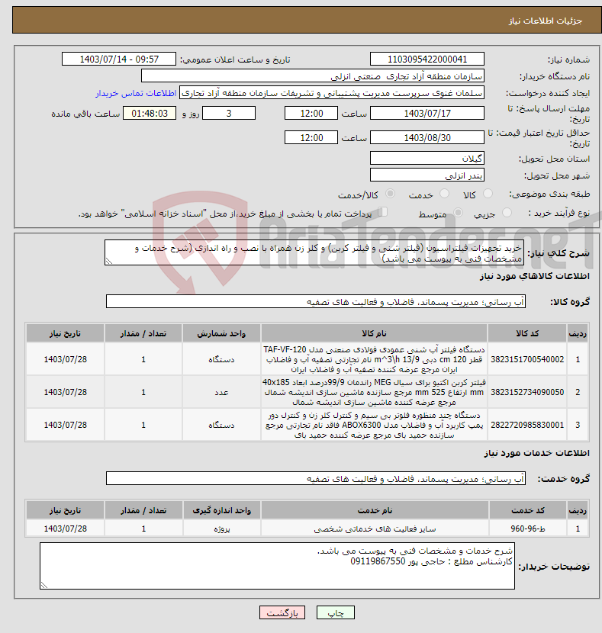The height and width of the screenshot is (633, 602).
Task: Click goods code 3823152734090050
Action: (x=527, y=392)
